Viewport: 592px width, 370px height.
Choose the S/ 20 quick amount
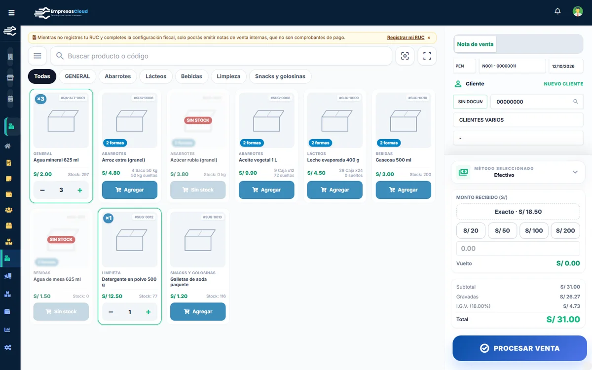[471, 231]
